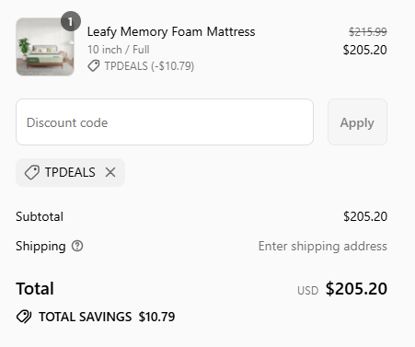
Task: Click the Apply discount button
Action: 357,122
